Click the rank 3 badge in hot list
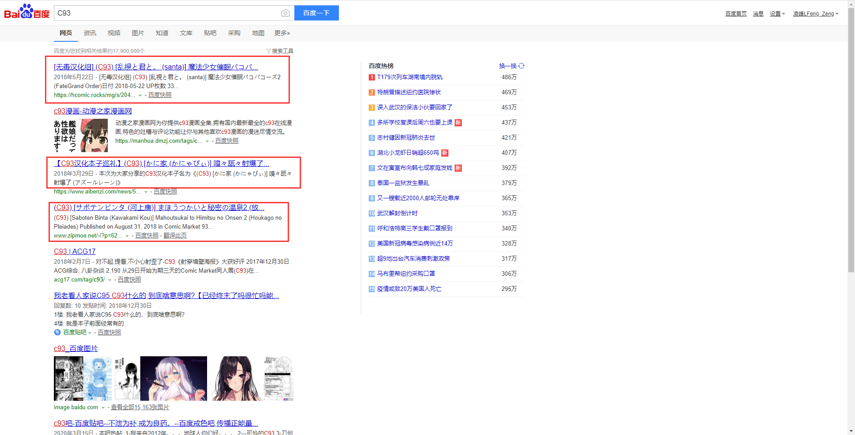This screenshot has height=435, width=855. pos(372,108)
